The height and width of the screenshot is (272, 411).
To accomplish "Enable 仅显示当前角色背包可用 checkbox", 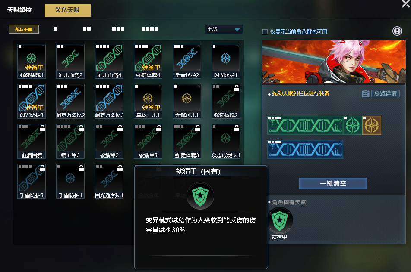I will 265,32.
